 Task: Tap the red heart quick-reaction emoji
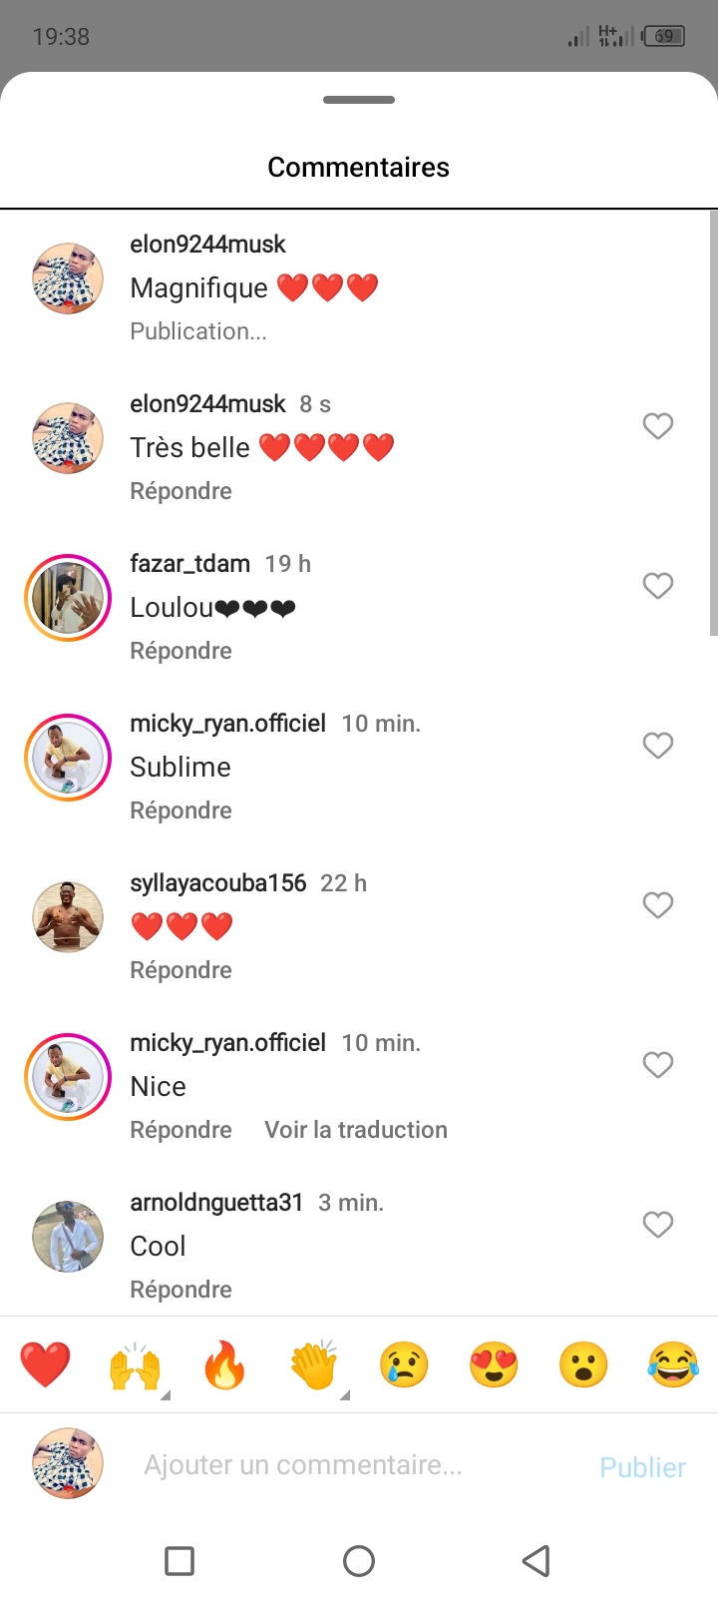coord(45,1364)
